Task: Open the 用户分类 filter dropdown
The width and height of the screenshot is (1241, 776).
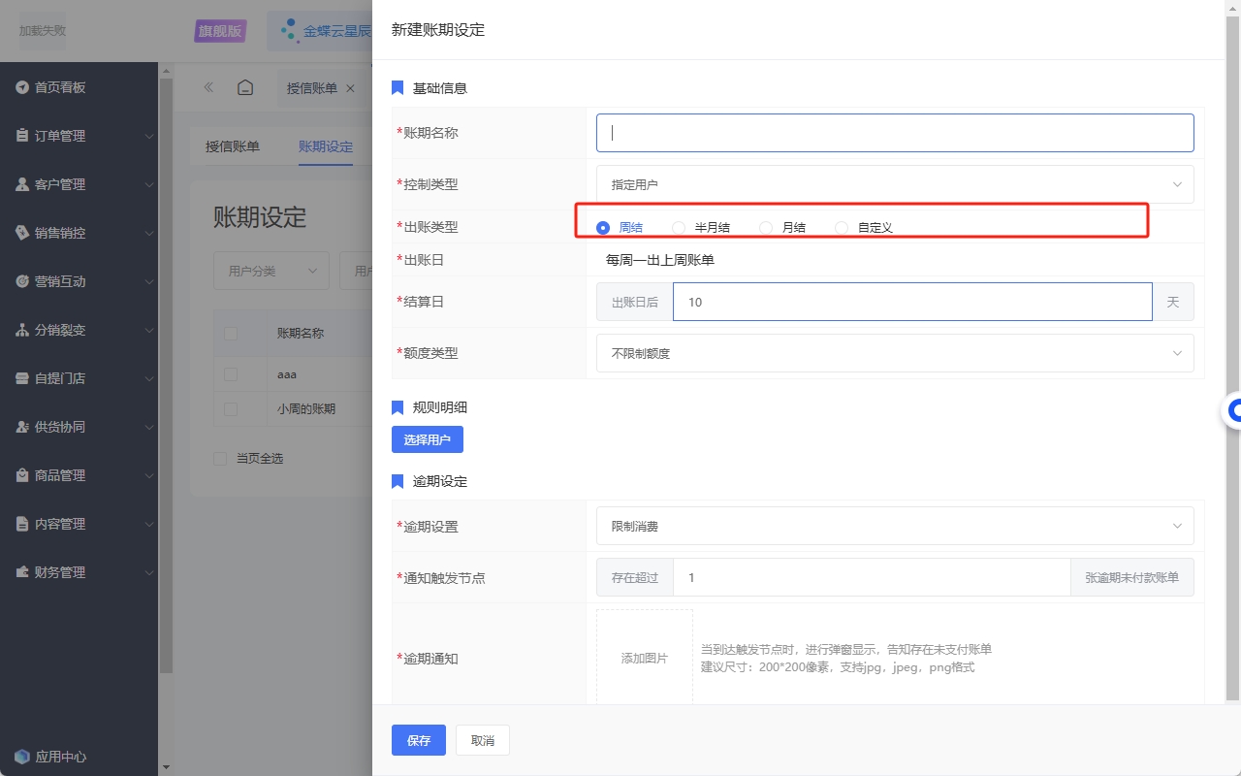Action: click(x=271, y=271)
